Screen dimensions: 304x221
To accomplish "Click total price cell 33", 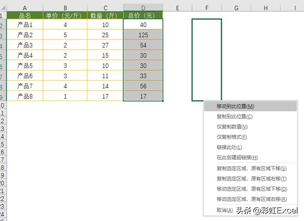I will (143, 76).
